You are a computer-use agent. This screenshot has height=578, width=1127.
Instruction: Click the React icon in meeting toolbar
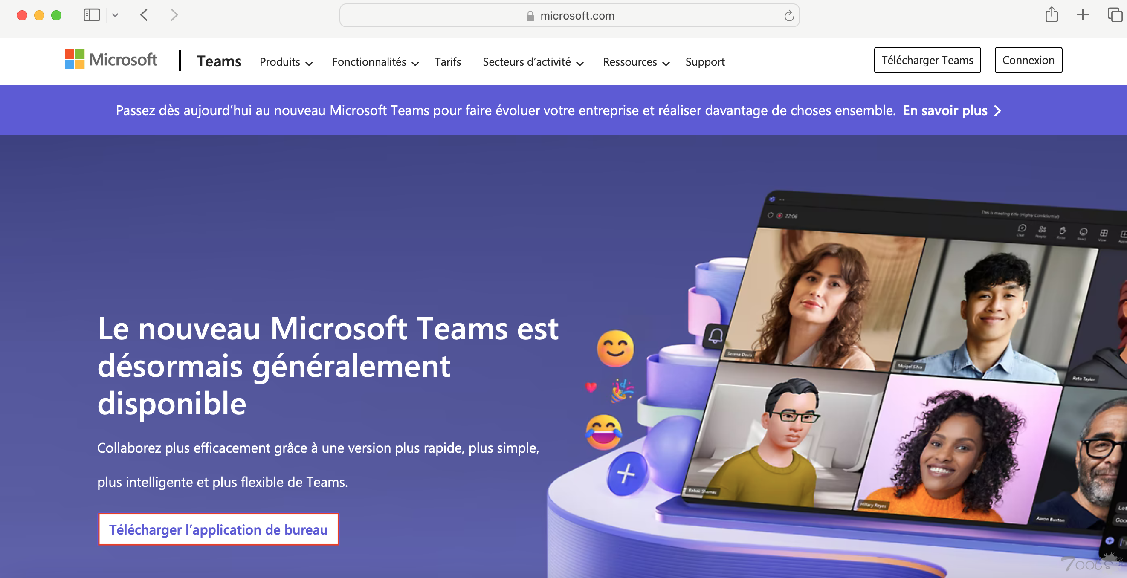tap(1083, 233)
